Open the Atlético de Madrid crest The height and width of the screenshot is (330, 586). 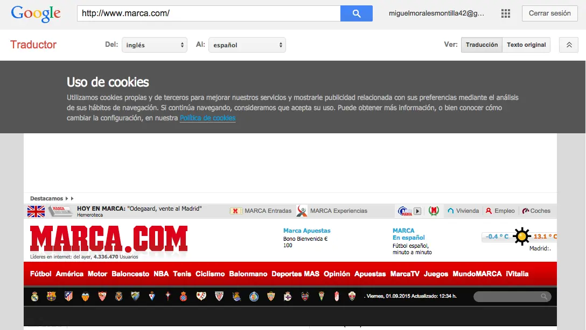68,296
